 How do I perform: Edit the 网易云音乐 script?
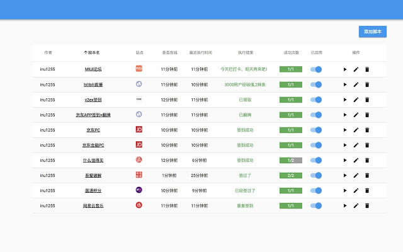pyautogui.click(x=356, y=206)
